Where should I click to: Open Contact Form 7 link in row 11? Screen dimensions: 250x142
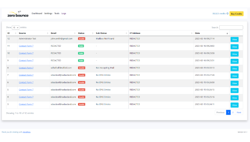[26, 46]
